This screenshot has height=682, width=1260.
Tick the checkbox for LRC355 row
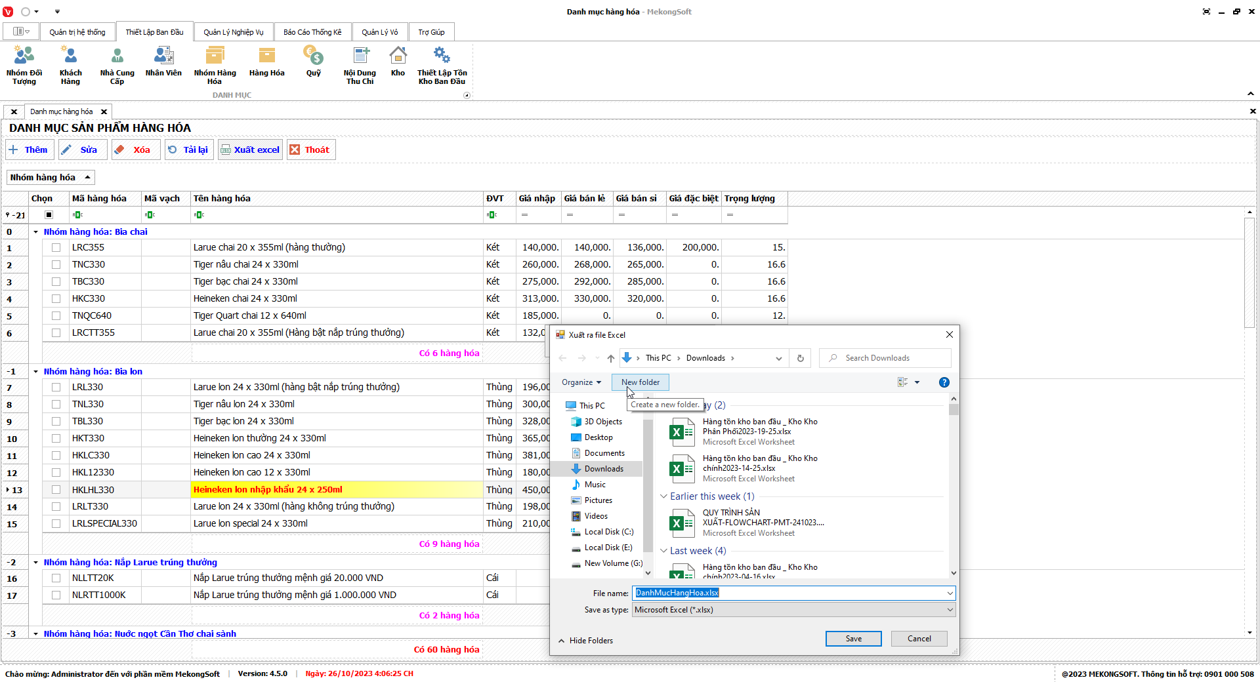pos(56,248)
